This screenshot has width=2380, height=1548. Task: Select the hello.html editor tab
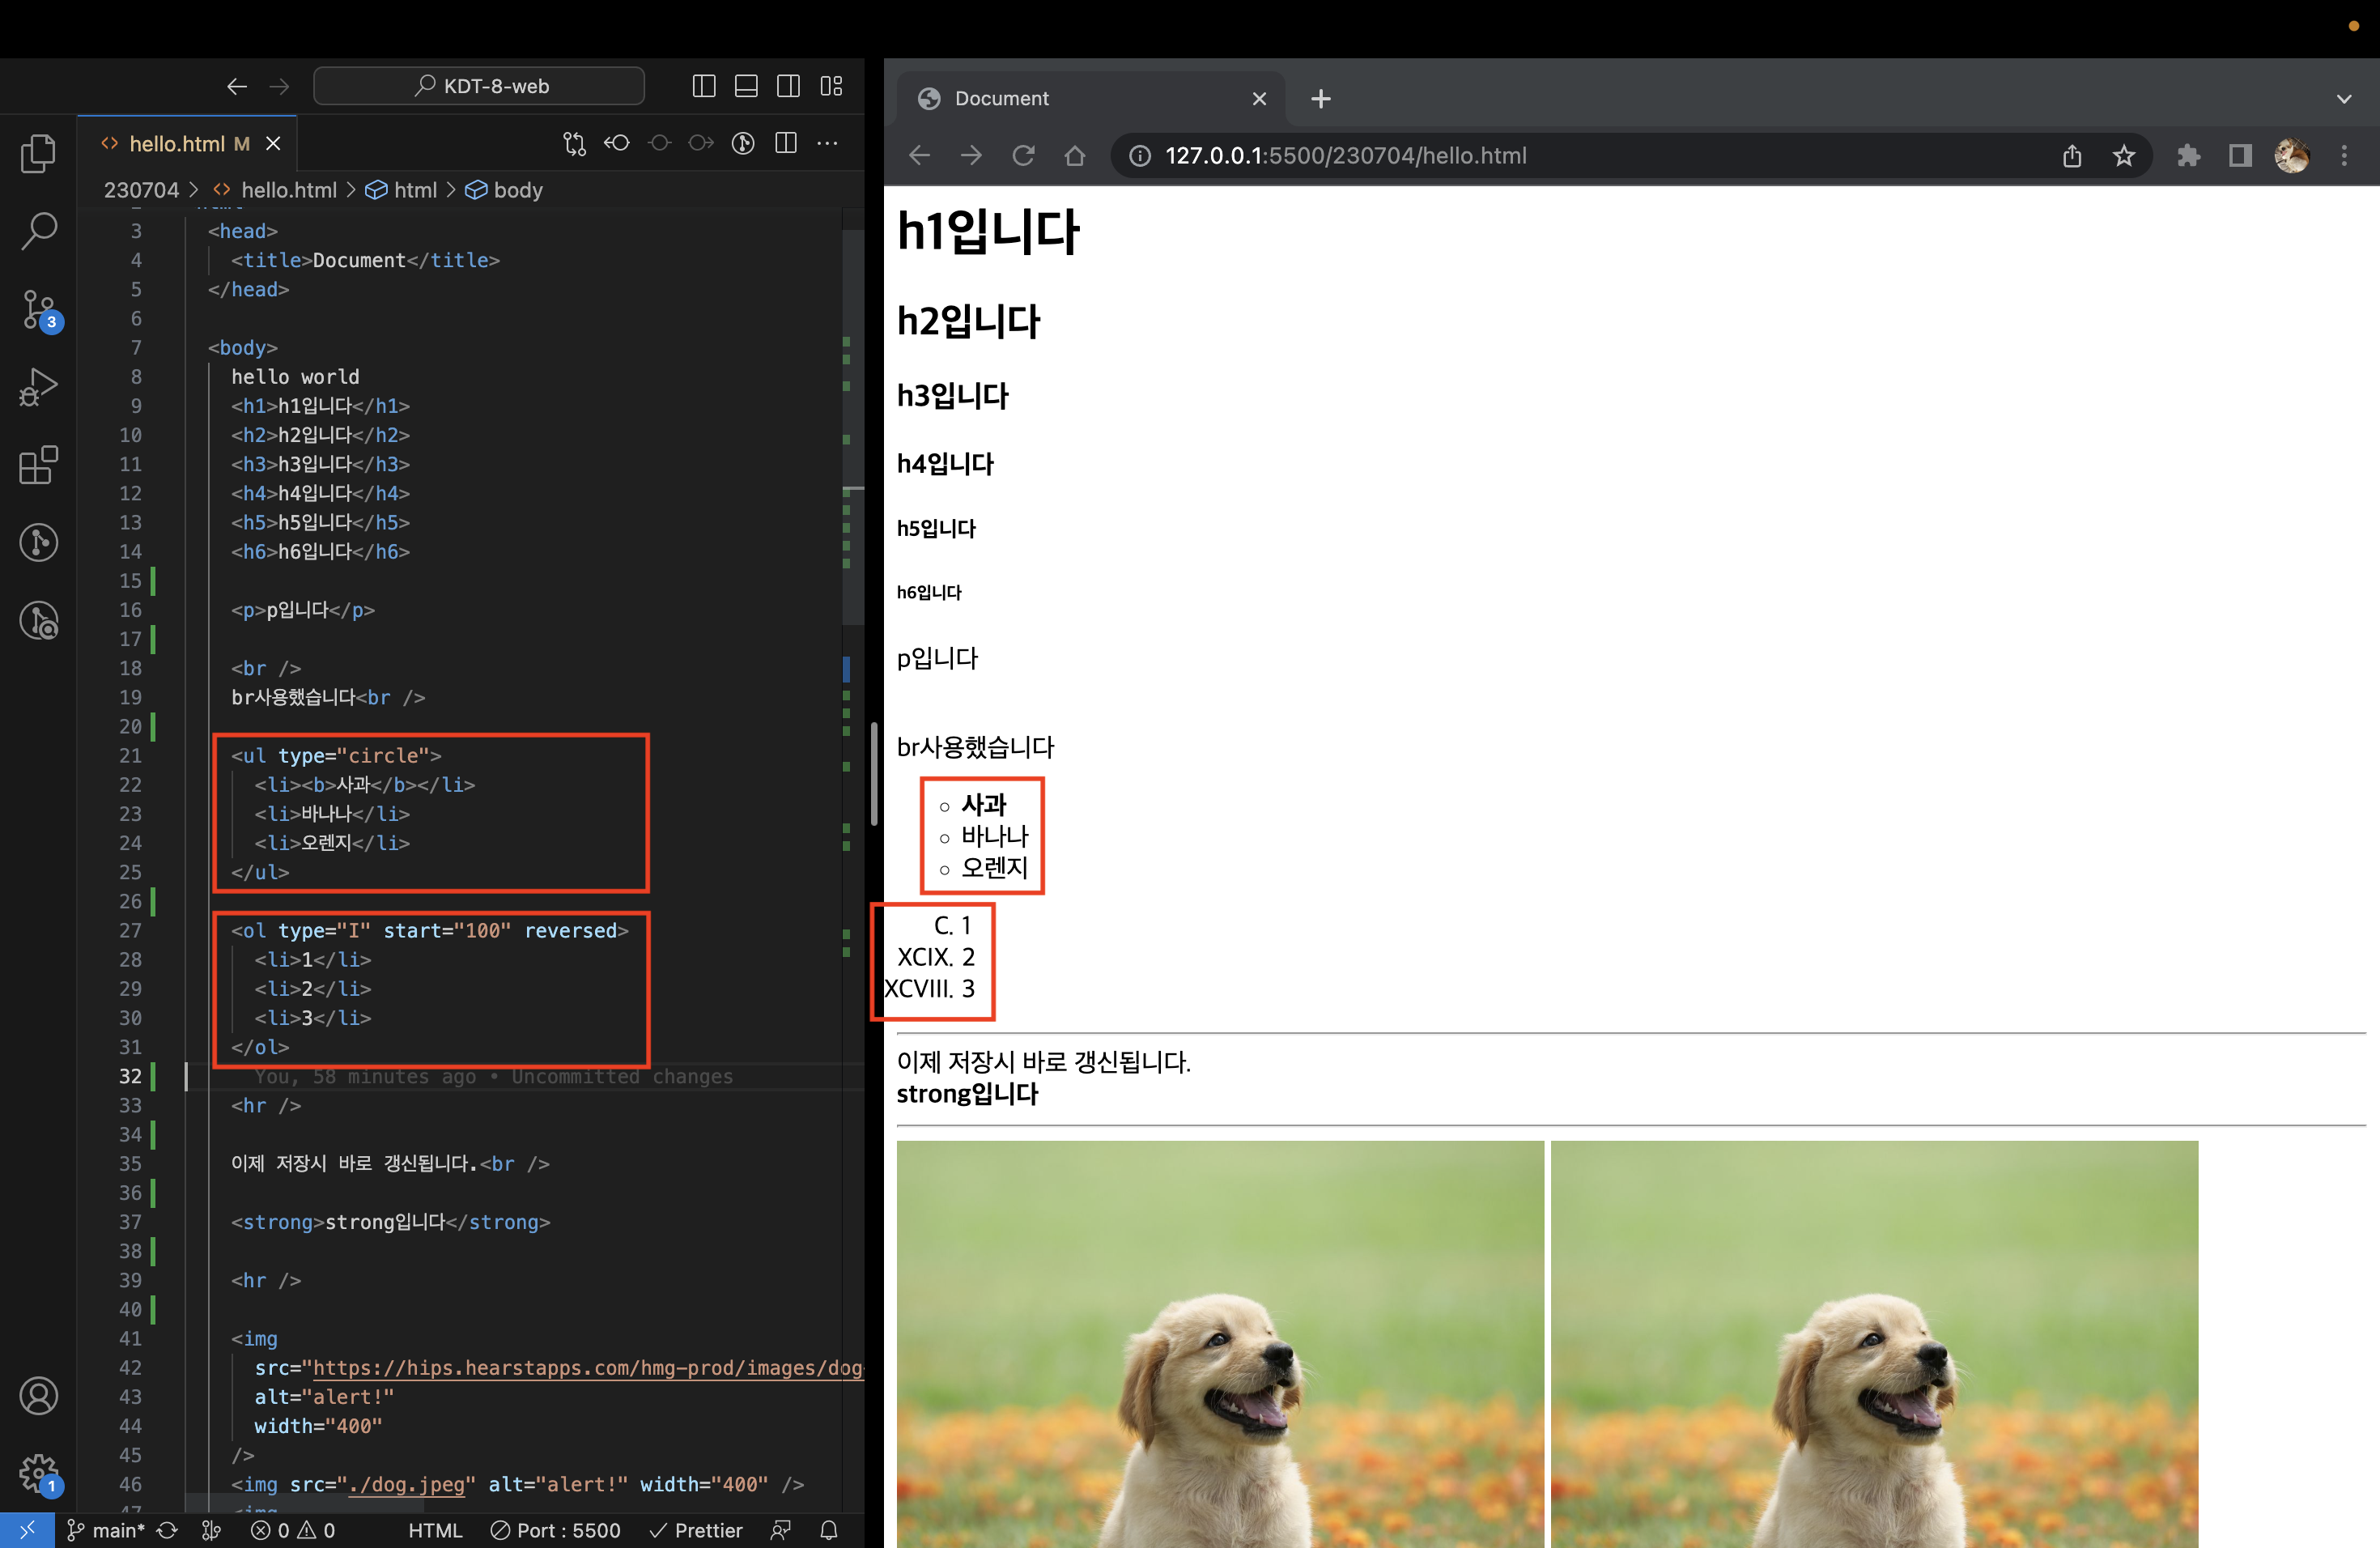click(x=188, y=144)
